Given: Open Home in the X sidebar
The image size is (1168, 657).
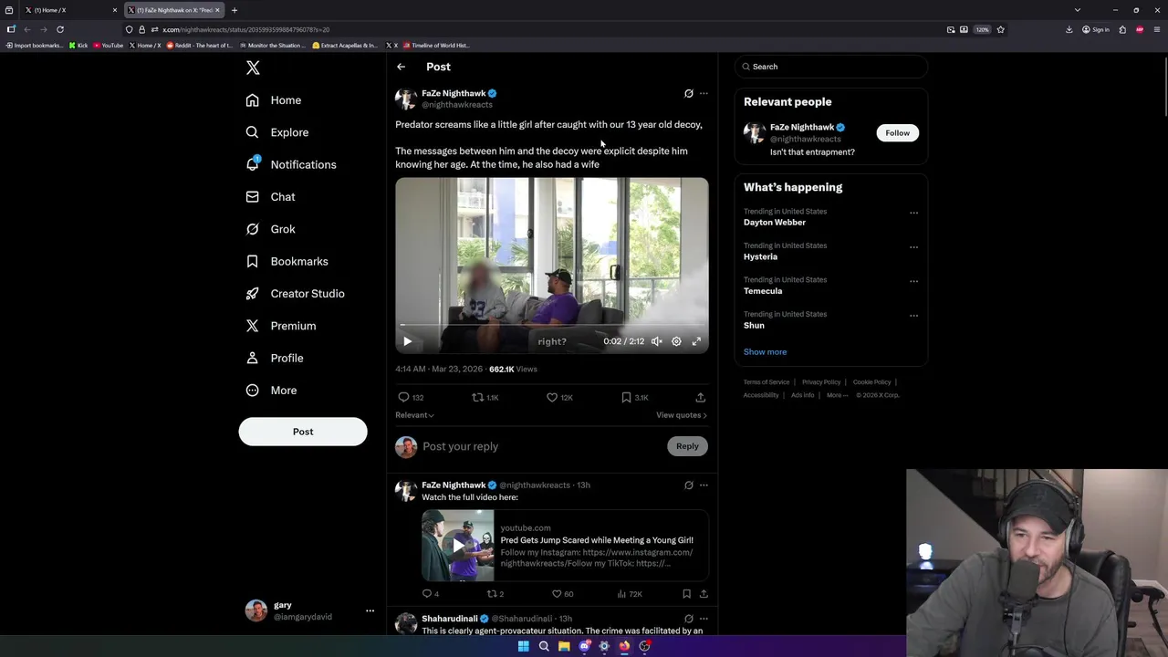Looking at the screenshot, I should point(274,100).
